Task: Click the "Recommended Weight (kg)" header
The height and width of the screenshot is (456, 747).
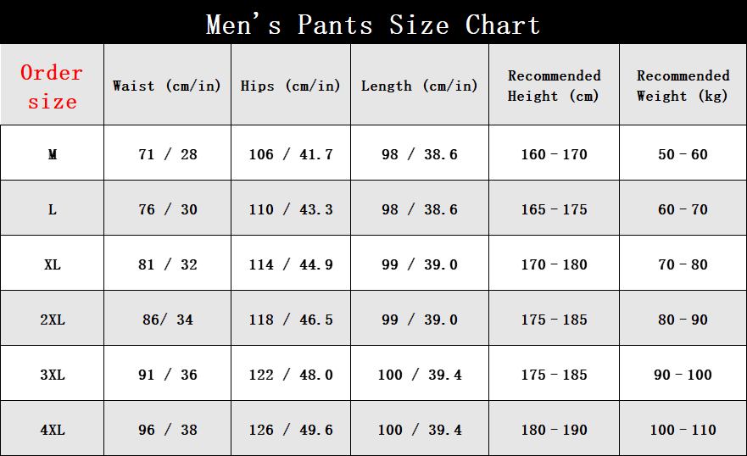Action: pos(683,86)
